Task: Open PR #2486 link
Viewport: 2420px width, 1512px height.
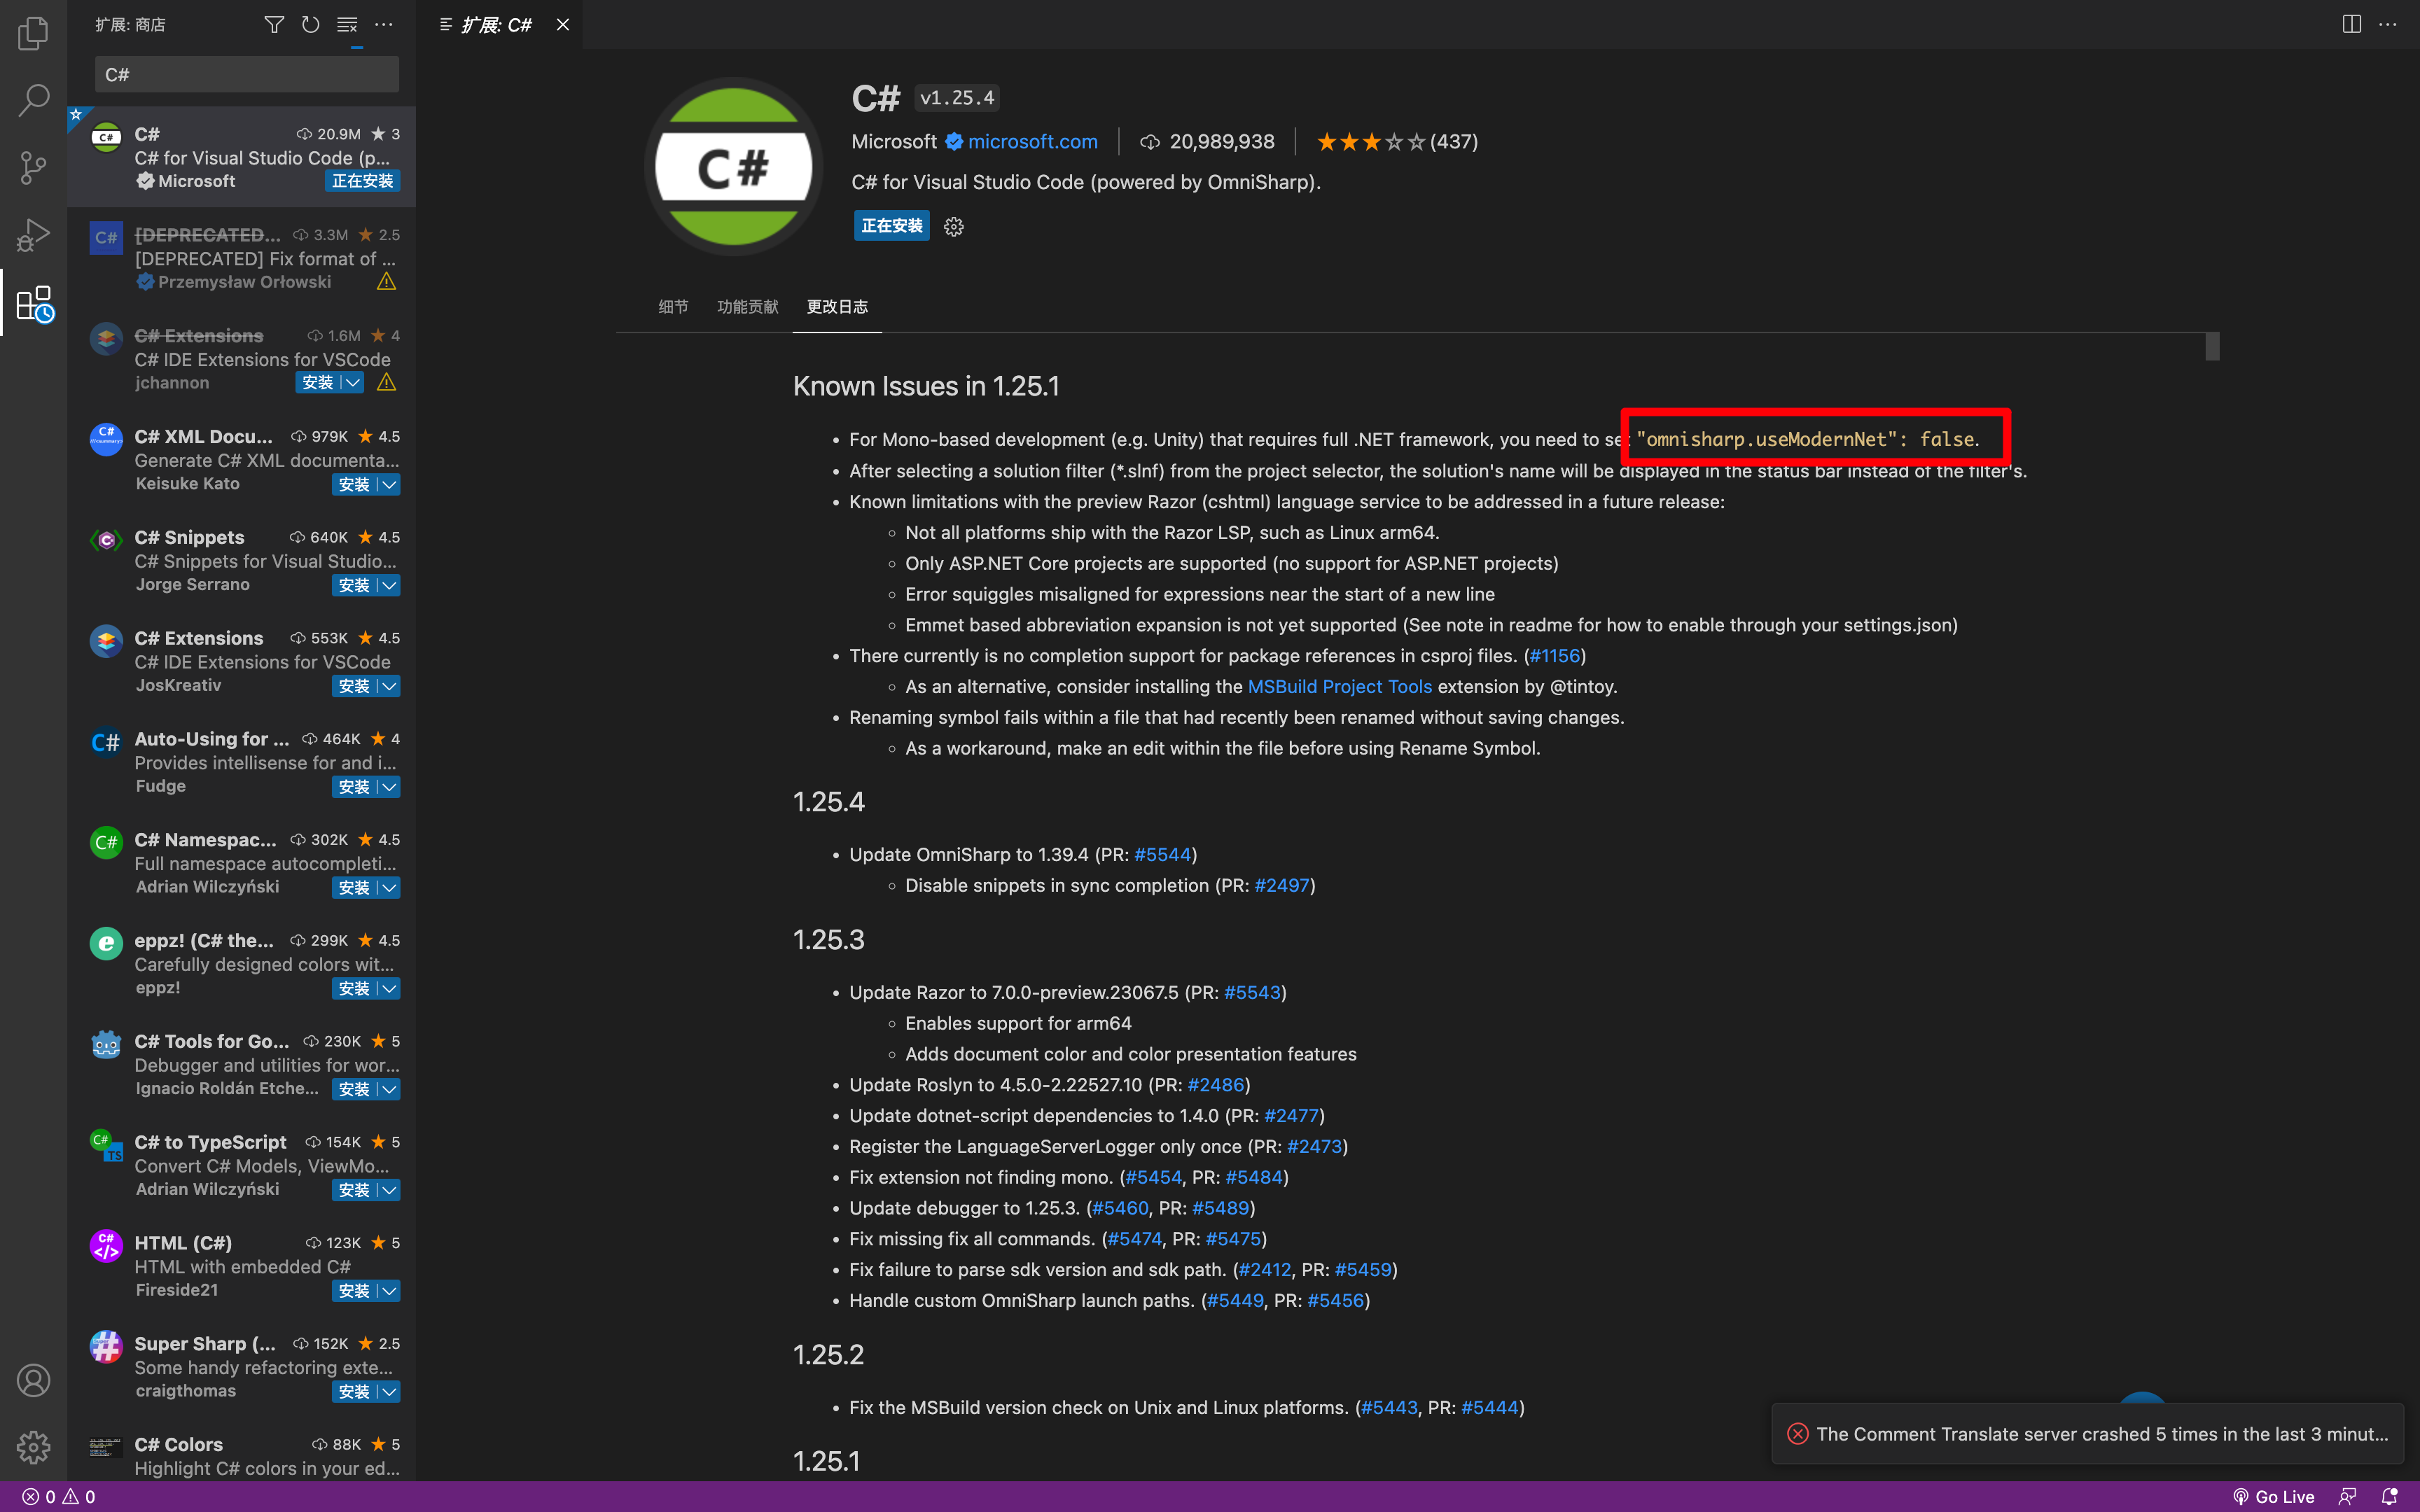Action: pyautogui.click(x=1216, y=1085)
